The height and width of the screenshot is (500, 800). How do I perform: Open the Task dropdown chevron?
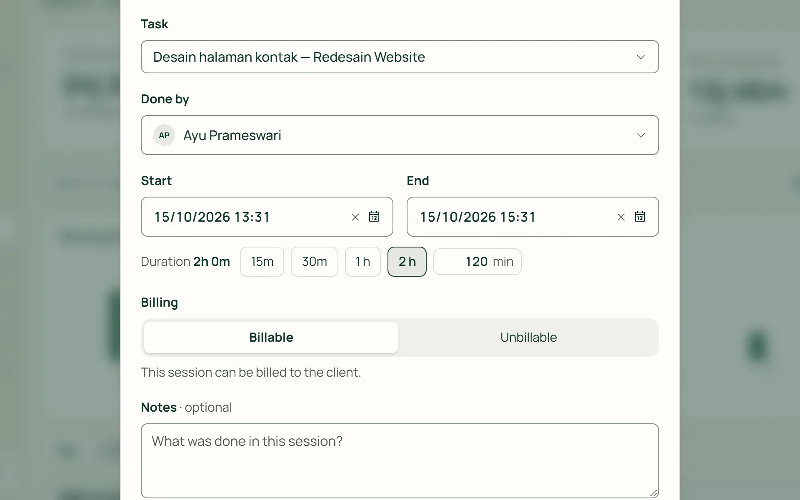[640, 57]
